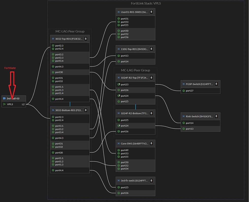Click port14 status icon on Rink-Switch

pos(183,123)
